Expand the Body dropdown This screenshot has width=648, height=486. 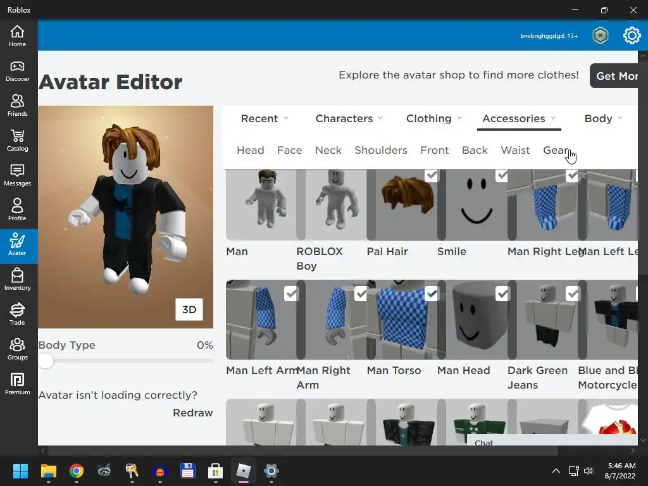tap(603, 118)
